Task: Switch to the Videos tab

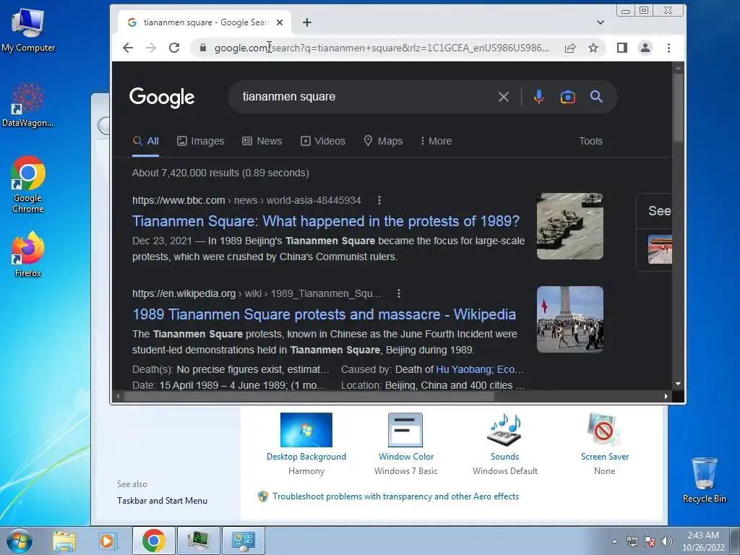Action: 323,141
